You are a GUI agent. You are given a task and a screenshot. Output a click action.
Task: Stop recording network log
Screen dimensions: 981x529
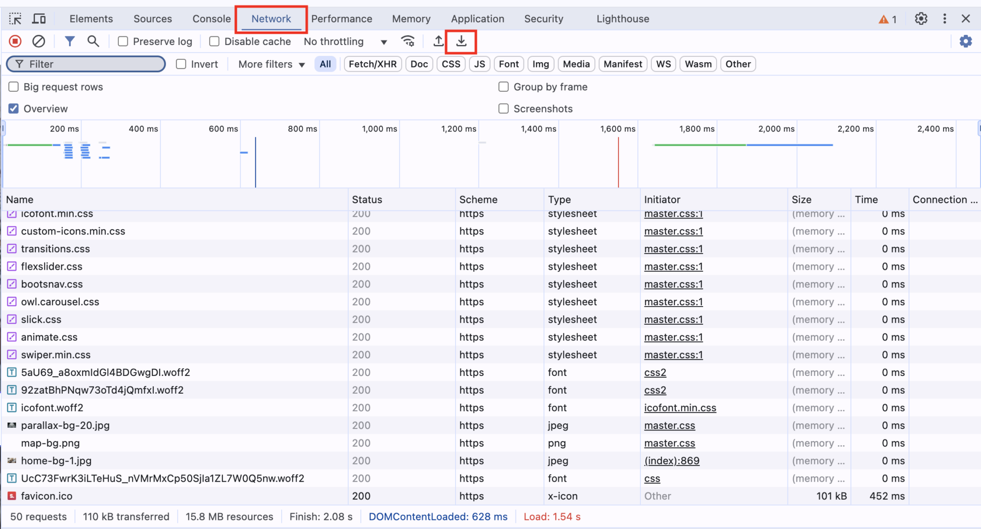[x=14, y=41]
